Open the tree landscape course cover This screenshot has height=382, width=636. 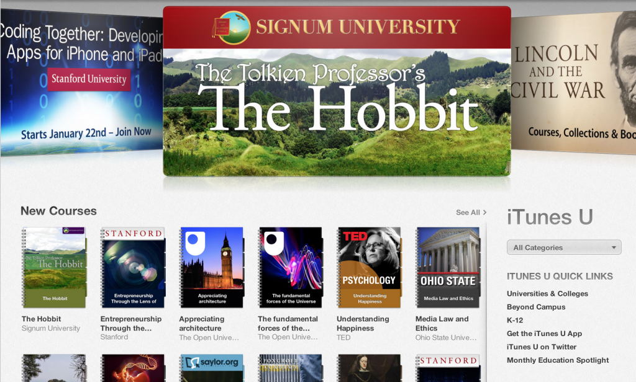pyautogui.click(x=54, y=368)
